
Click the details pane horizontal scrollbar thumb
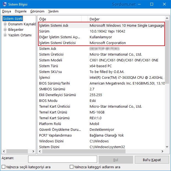tap(84, 151)
